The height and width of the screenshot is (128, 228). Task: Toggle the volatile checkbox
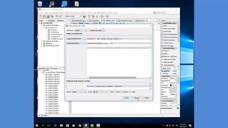(x=130, y=92)
